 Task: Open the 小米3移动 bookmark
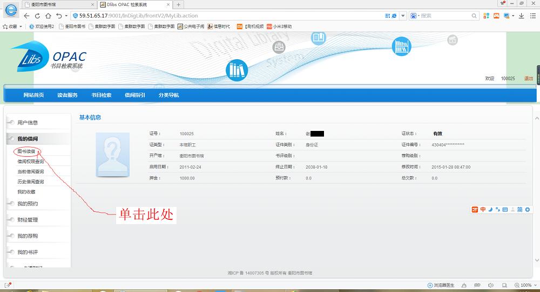click(279, 26)
